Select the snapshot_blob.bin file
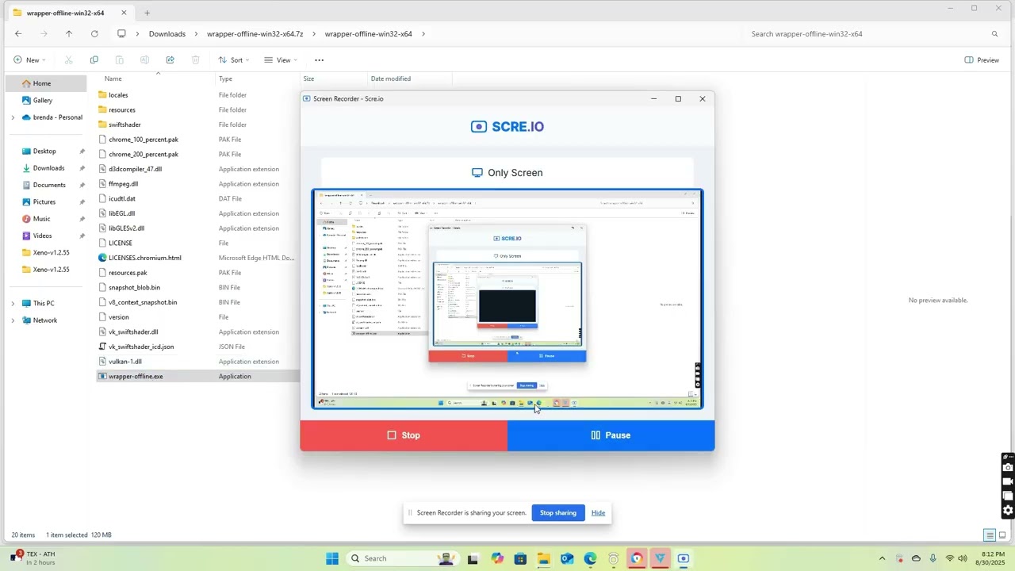The width and height of the screenshot is (1015, 571). 134,288
